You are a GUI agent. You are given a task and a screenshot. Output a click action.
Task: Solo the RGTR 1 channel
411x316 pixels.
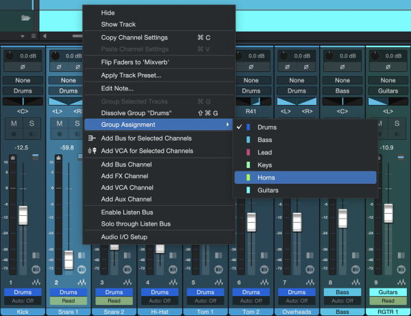397,123
